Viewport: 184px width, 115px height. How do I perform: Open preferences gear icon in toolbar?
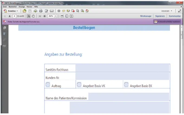point(59,11)
